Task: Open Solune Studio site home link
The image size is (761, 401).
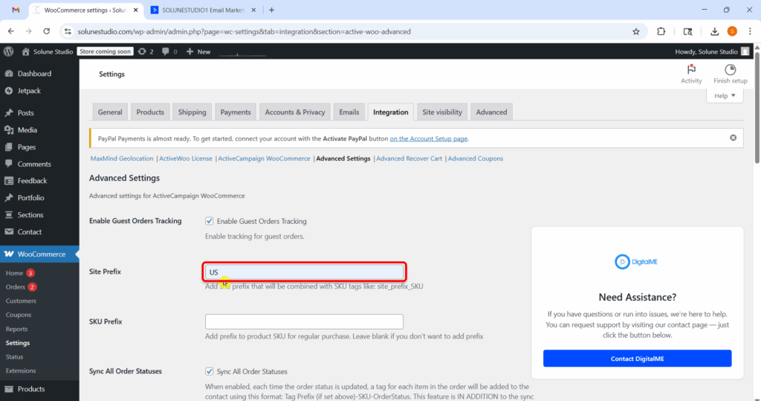Action: click(x=47, y=51)
